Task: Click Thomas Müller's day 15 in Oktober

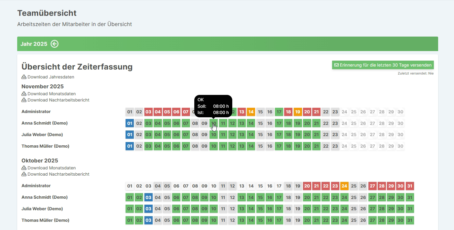Action: coord(260,220)
